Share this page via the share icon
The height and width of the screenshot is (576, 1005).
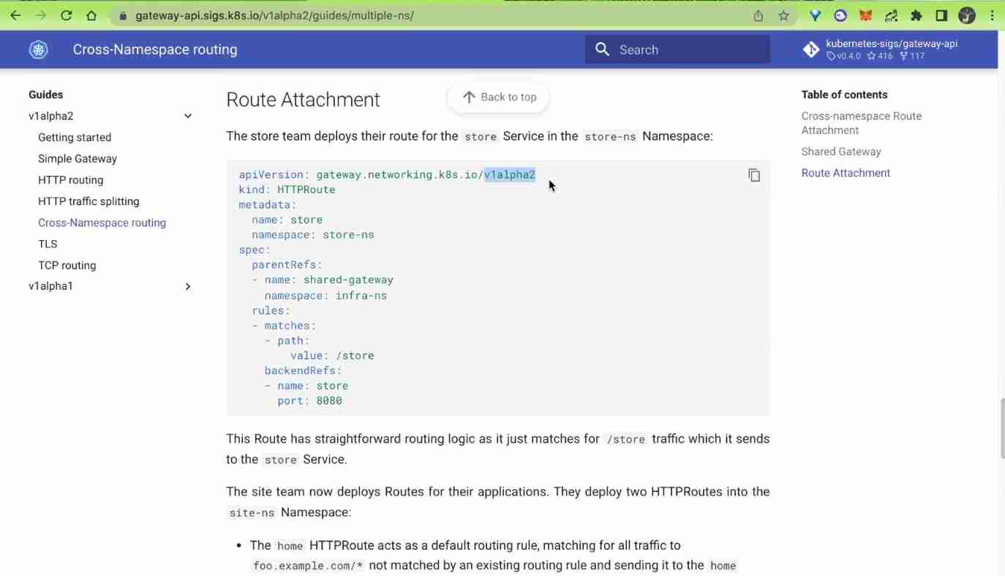pos(759,15)
